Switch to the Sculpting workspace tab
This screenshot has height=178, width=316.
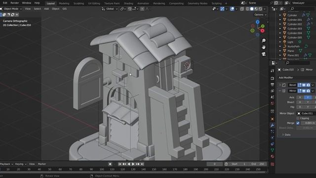79,3
